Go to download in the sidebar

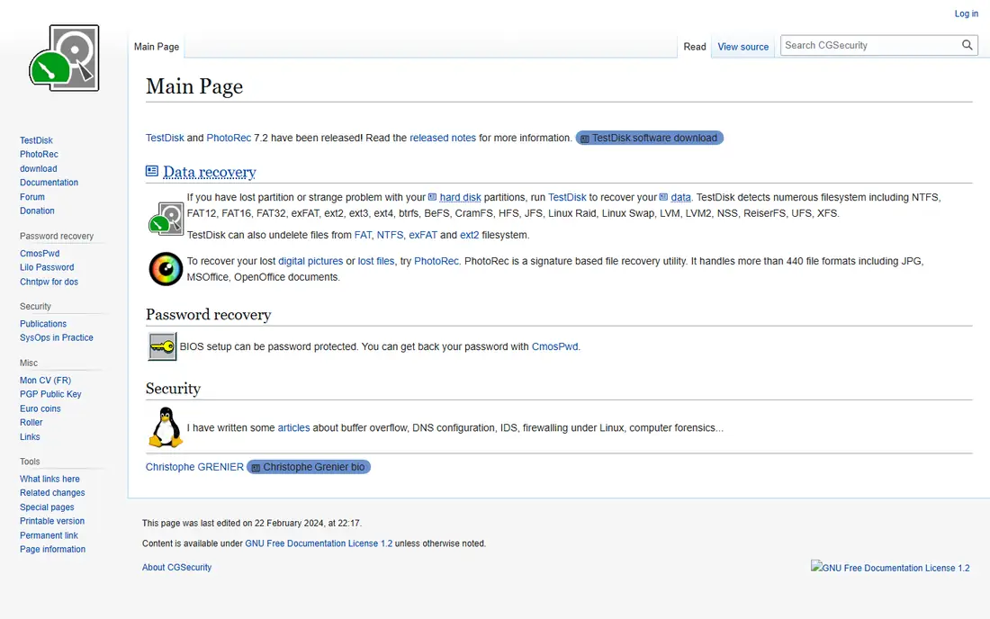point(38,168)
